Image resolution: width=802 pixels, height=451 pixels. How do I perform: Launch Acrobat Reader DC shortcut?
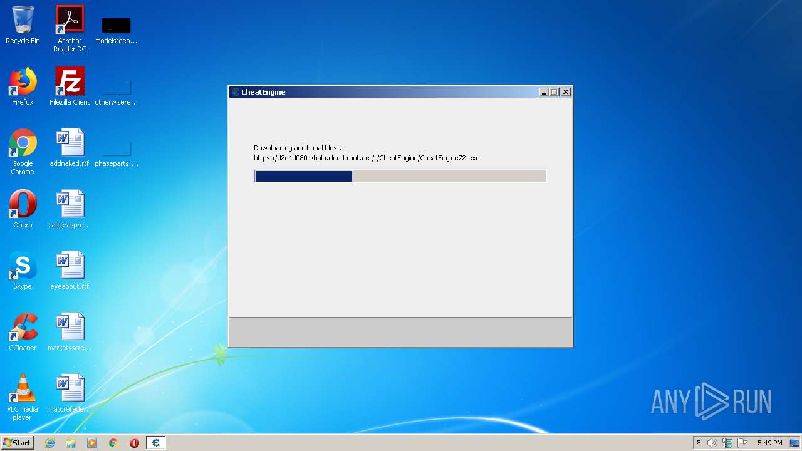(x=70, y=29)
